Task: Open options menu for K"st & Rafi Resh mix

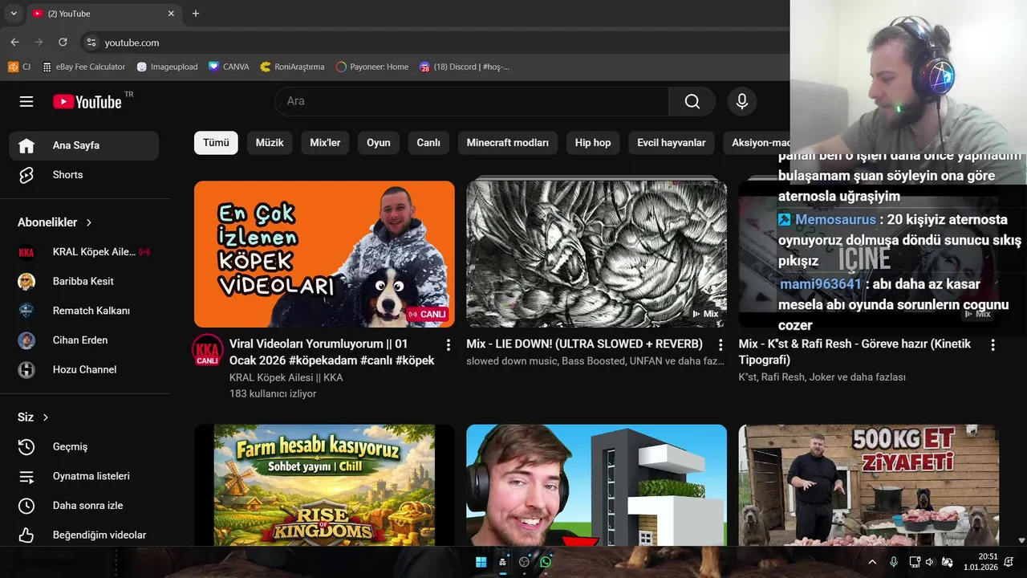Action: [992, 345]
